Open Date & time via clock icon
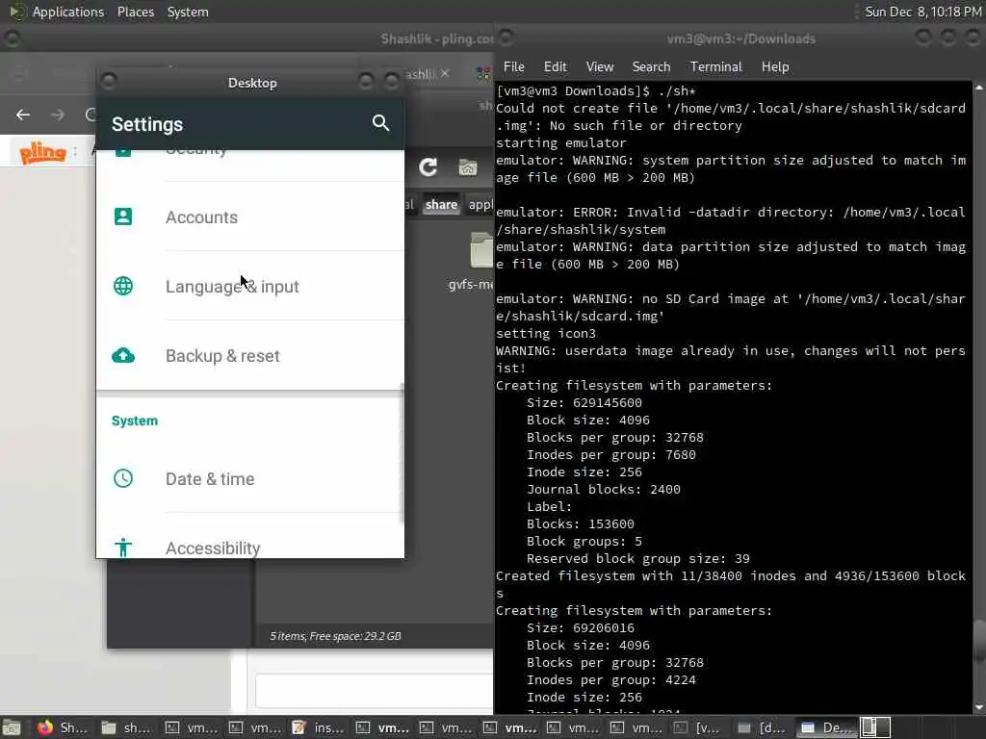The width and height of the screenshot is (986, 739). [x=123, y=478]
